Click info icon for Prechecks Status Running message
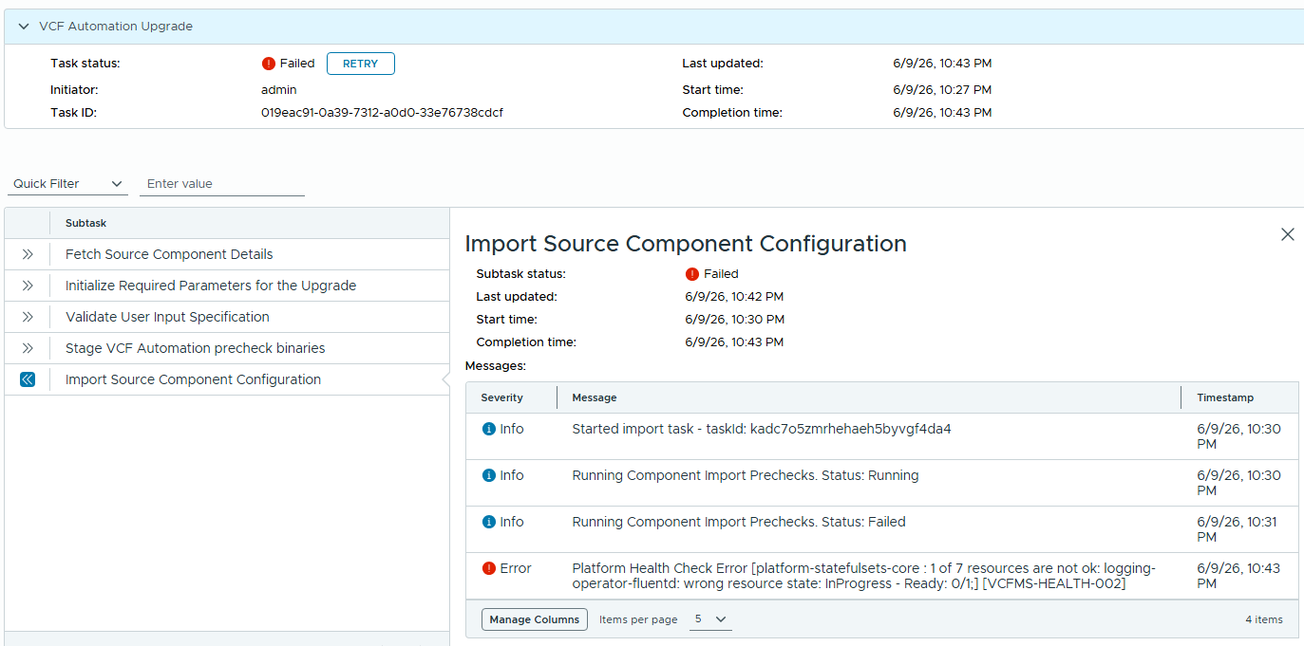Viewport: 1304px width, 646px height. 489,475
